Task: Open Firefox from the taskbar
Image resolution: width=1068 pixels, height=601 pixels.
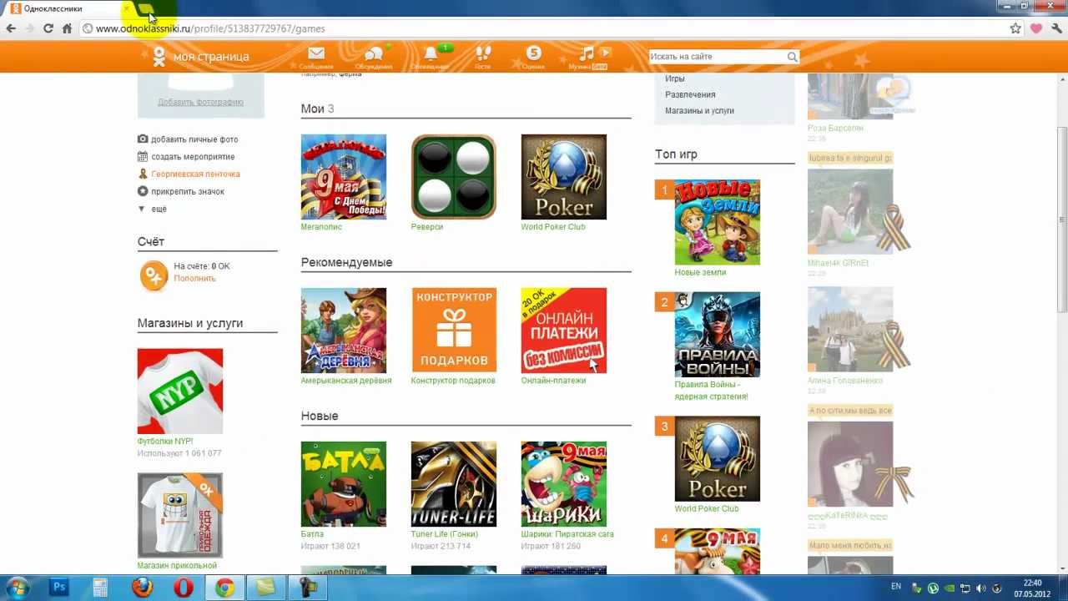Action: (x=143, y=588)
